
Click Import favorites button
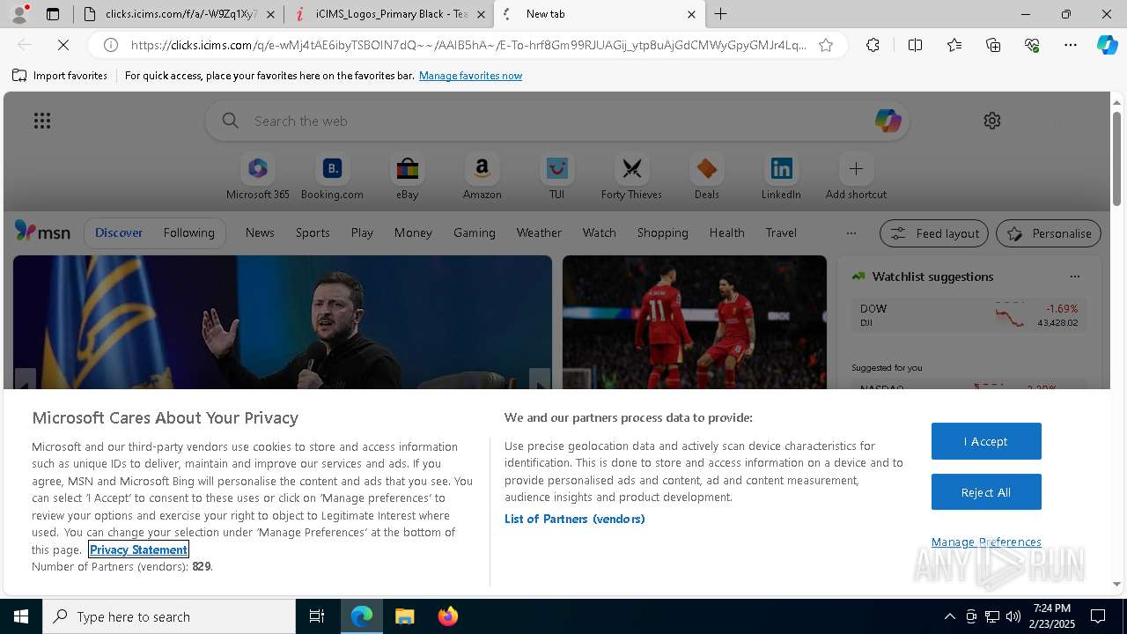pos(60,76)
